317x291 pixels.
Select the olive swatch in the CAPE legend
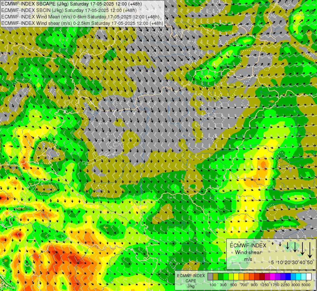[216, 276]
